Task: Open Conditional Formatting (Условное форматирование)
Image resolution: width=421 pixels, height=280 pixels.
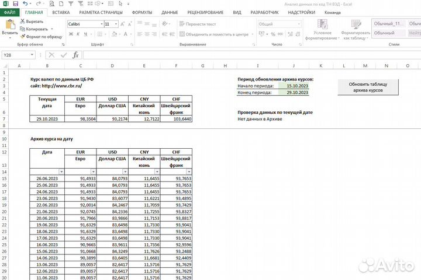Action: (x=322, y=30)
